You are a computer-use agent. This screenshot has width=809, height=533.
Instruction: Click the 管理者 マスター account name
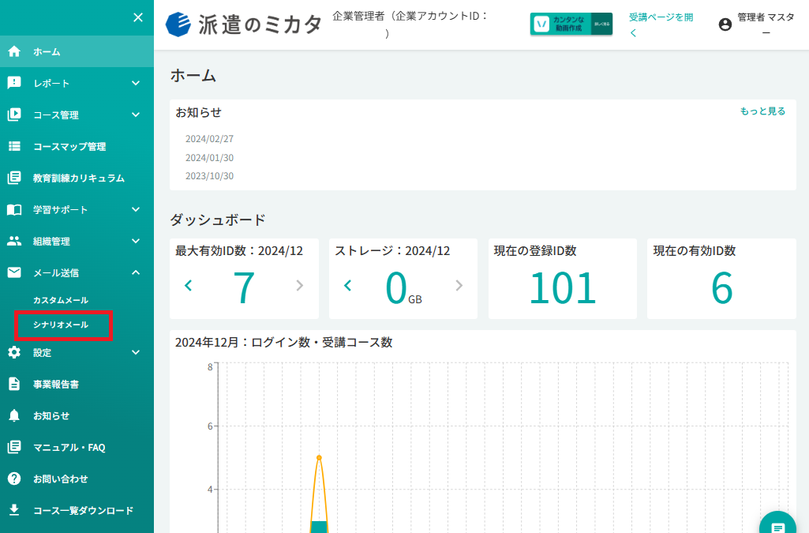click(766, 24)
